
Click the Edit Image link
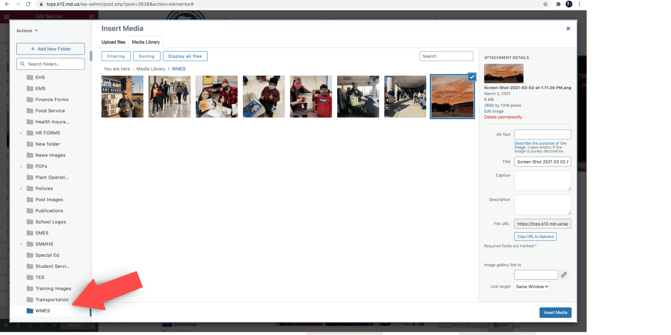(x=494, y=111)
